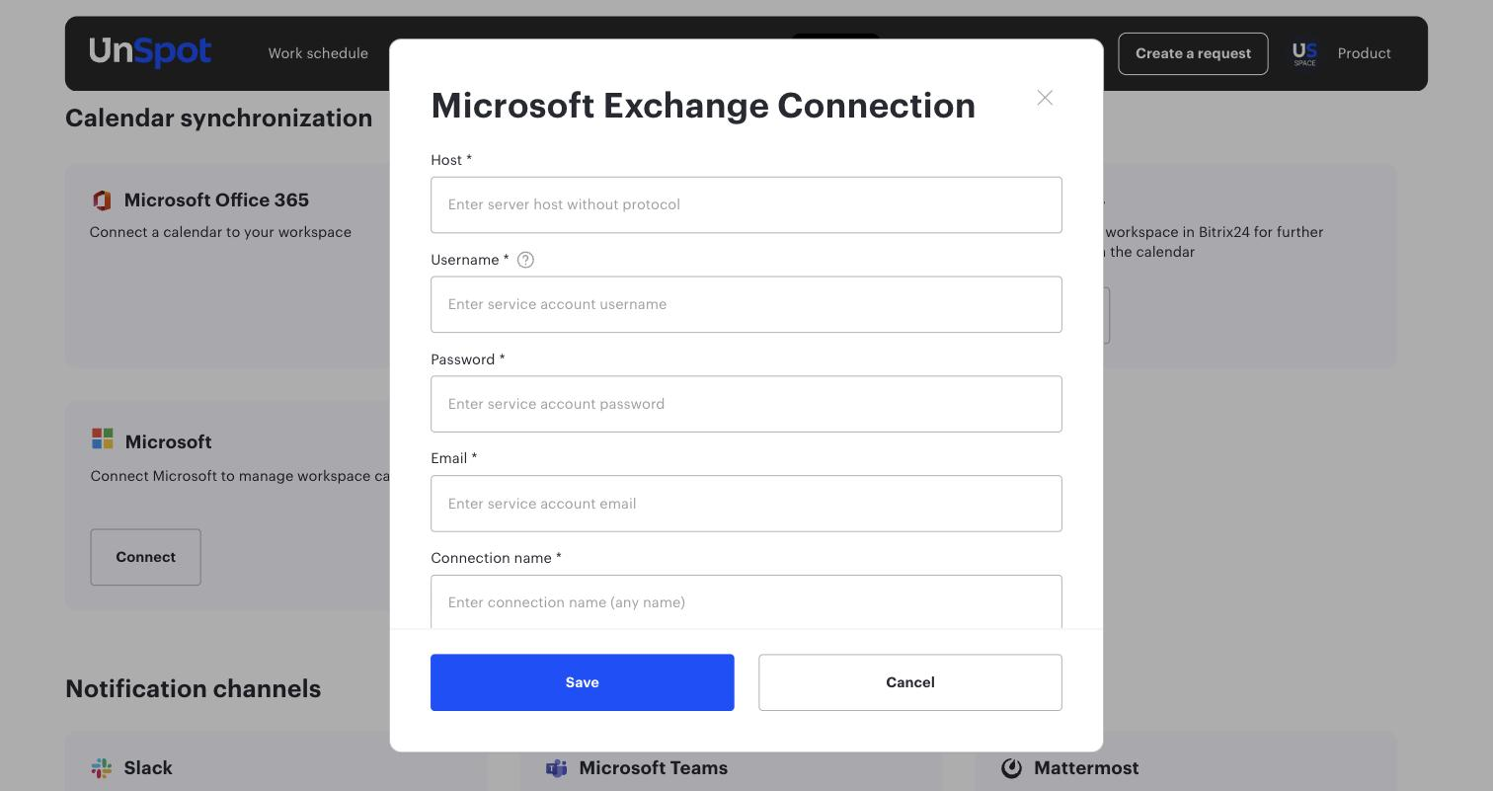
Task: Focus the Password input field
Action: pyautogui.click(x=746, y=404)
